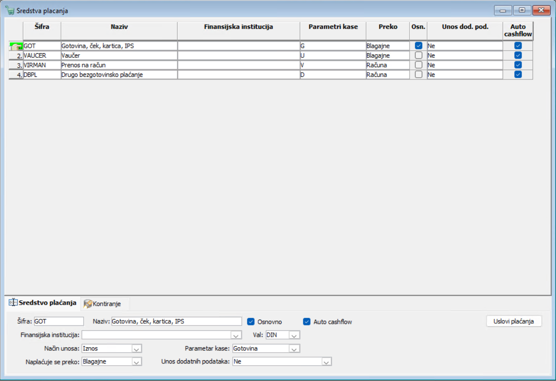556x381 pixels.
Task: Open the Unos dodatnih podataka dropdown
Action: [326, 362]
